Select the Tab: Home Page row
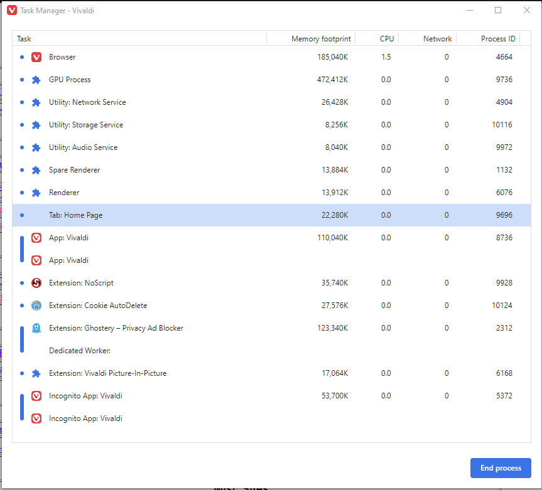 point(272,215)
